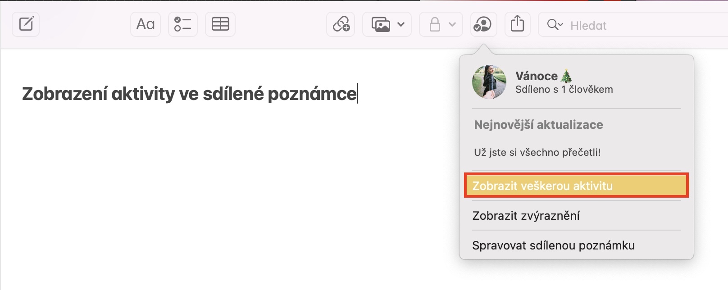
Task: Toggle the collaboration activity popover icon
Action: coord(483,24)
